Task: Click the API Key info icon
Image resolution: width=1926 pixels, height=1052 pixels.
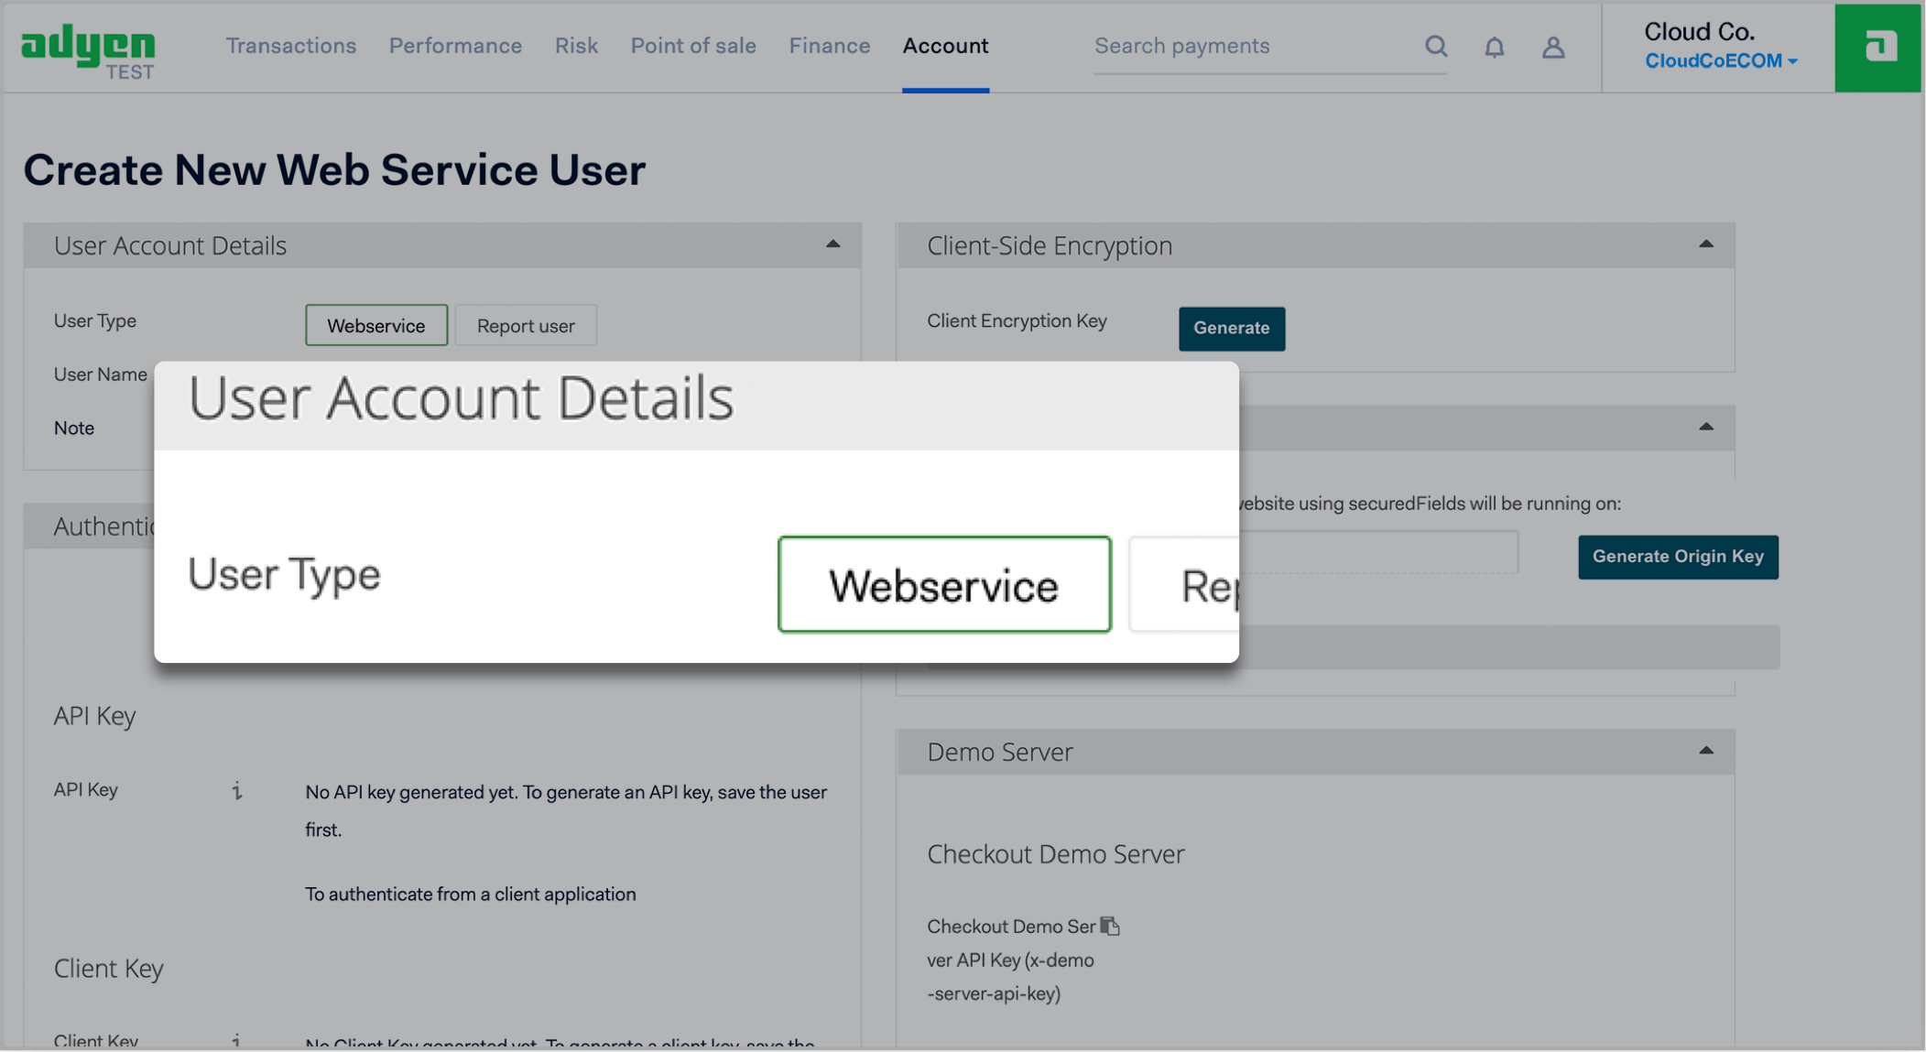Action: pyautogui.click(x=237, y=790)
